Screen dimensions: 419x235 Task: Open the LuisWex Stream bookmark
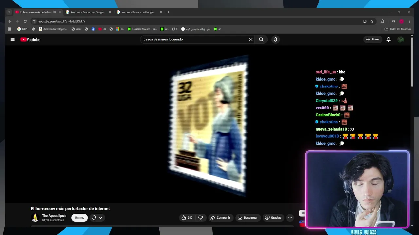coord(142,29)
